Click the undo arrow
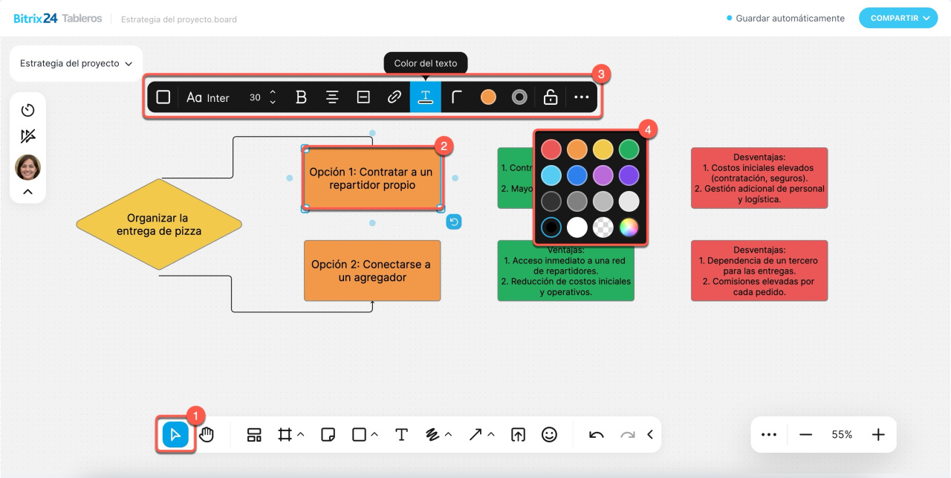 [x=596, y=435]
